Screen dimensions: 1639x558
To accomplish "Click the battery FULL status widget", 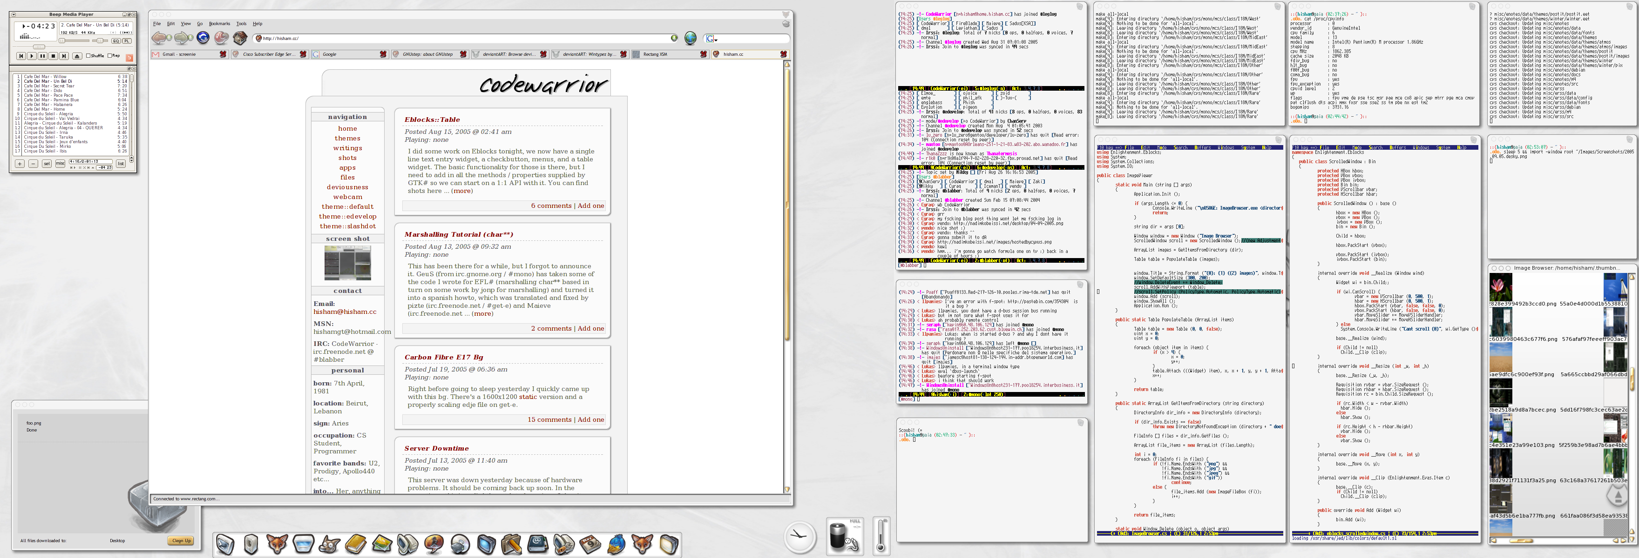I will [x=845, y=537].
